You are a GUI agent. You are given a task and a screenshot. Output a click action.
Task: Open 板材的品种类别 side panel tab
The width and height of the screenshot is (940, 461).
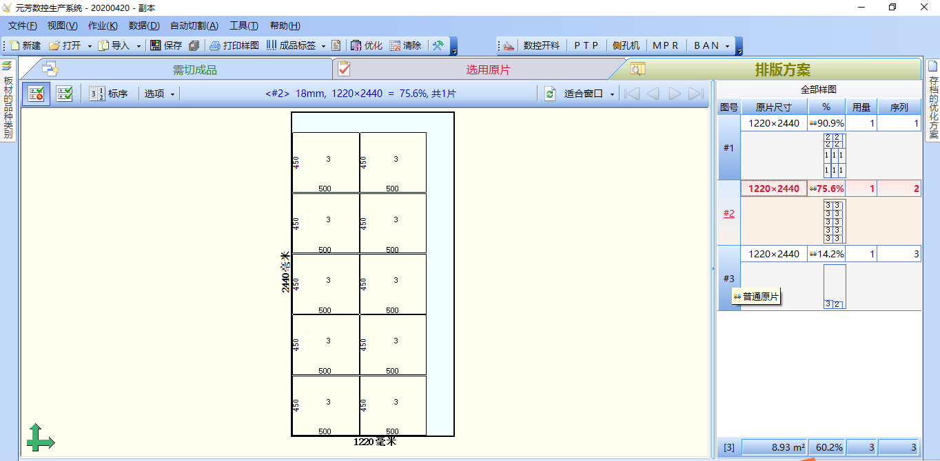8,100
